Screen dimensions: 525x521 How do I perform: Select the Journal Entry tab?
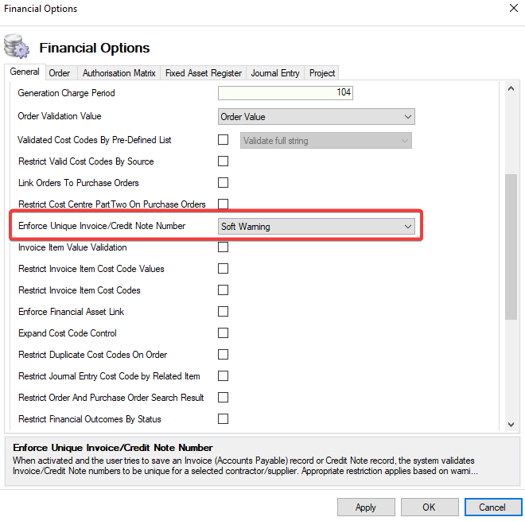[275, 73]
